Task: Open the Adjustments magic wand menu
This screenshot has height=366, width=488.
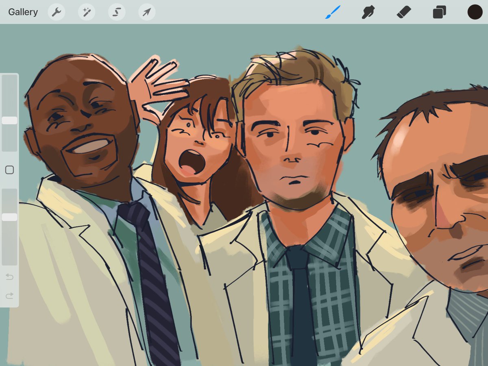Action: [87, 12]
